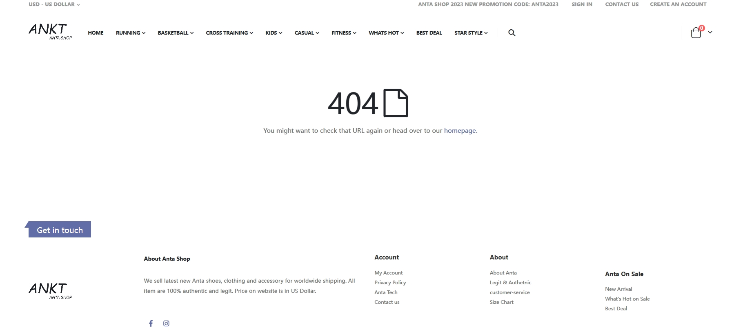This screenshot has height=336, width=743.
Task: Expand the cart dropdown arrow
Action: (x=710, y=32)
